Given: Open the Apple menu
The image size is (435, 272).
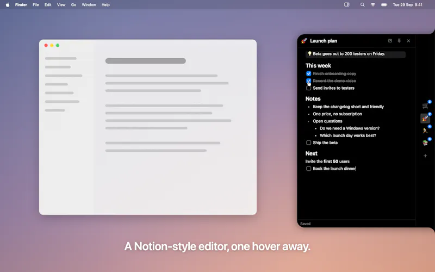Looking at the screenshot, I should (x=8, y=5).
